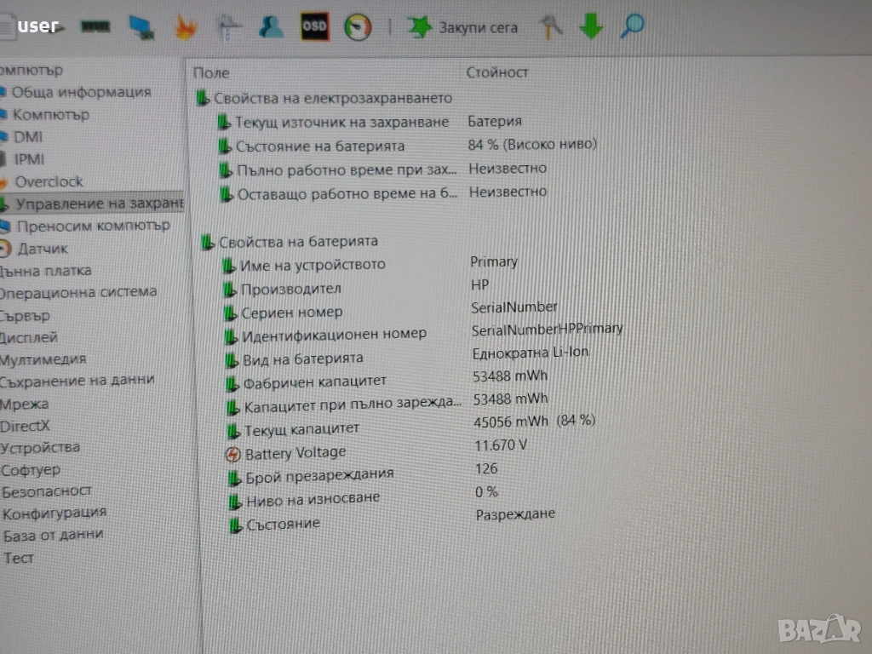The height and width of the screenshot is (654, 872).
Task: Expand the Мултимедия category
Action: coord(43,359)
